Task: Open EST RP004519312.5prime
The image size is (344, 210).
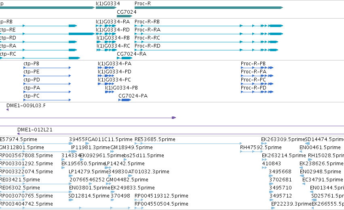Action: click(161, 196)
